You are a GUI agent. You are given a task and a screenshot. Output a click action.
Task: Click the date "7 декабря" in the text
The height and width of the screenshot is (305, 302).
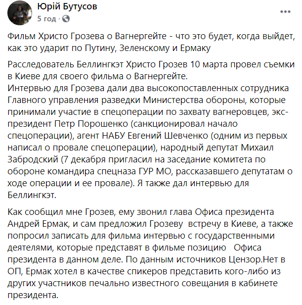85,159
